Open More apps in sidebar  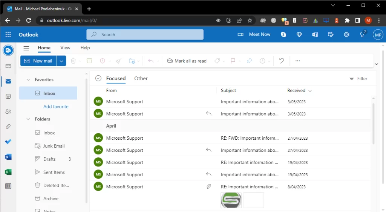coord(8,186)
